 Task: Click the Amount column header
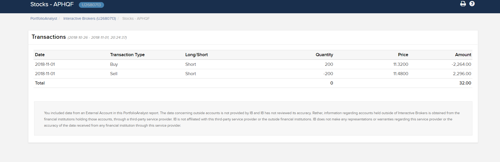click(463, 55)
